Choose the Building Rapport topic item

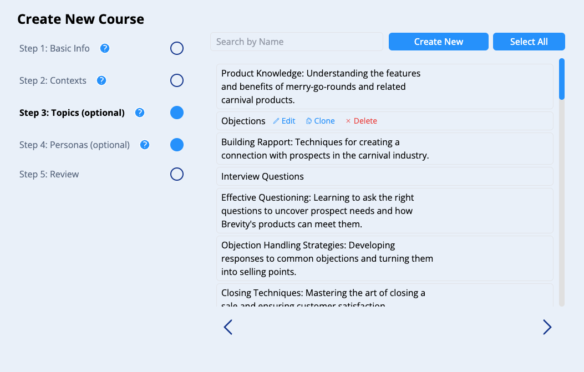point(384,149)
